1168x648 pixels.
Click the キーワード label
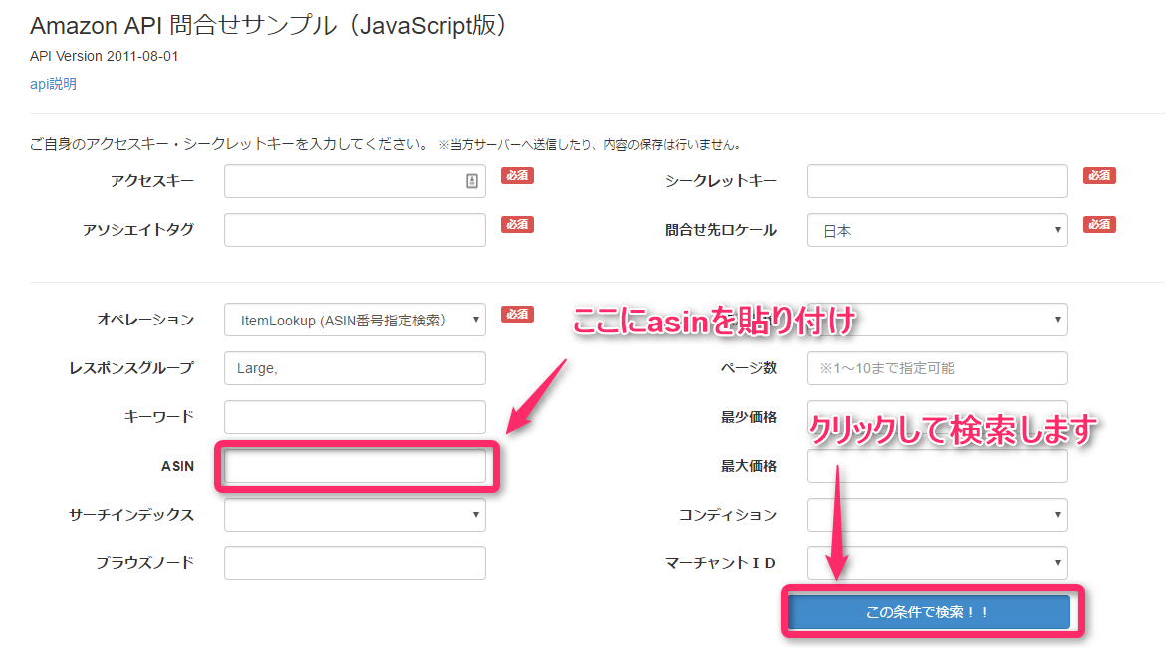coord(158,417)
